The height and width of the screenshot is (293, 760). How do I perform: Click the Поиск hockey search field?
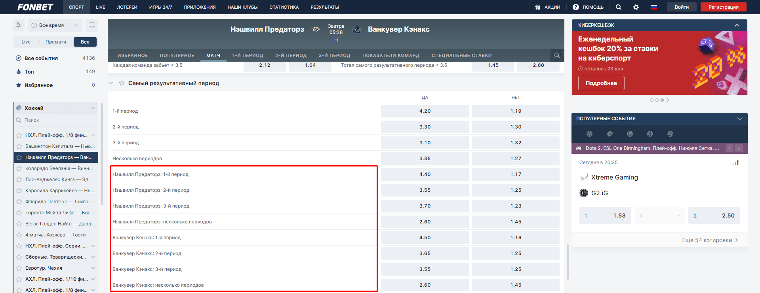coord(55,120)
